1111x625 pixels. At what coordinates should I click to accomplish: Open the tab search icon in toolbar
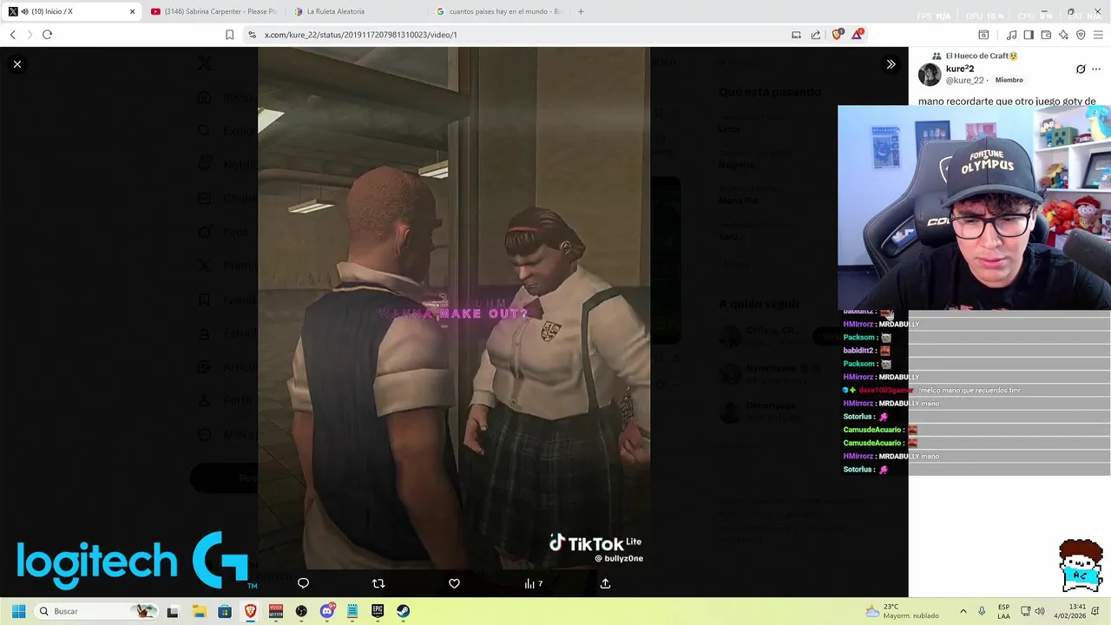tap(983, 35)
